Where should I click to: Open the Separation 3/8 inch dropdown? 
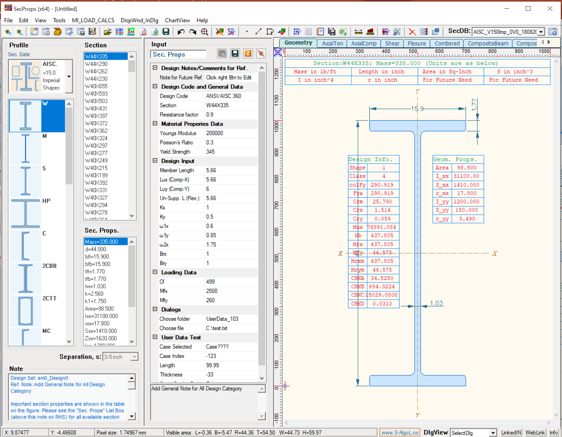(134, 357)
